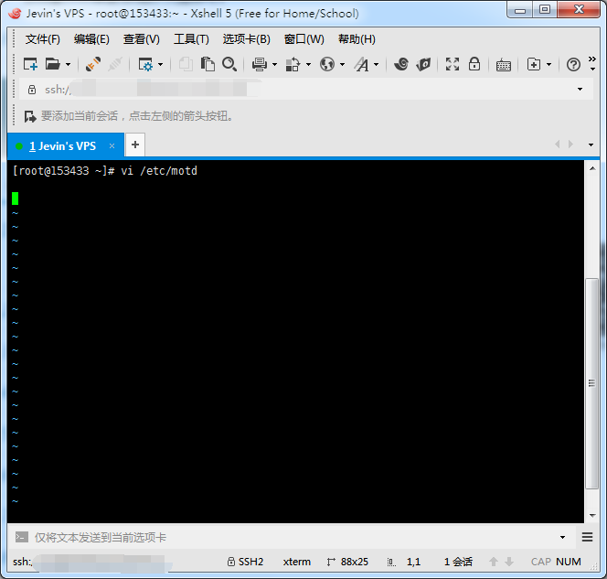
Task: Click the globe encoding icon
Action: click(327, 64)
